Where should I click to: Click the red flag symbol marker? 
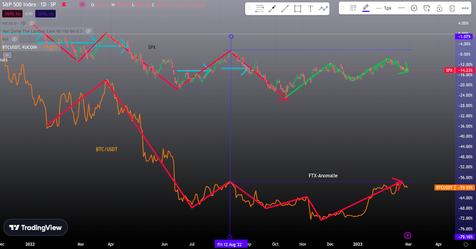coord(64,5)
